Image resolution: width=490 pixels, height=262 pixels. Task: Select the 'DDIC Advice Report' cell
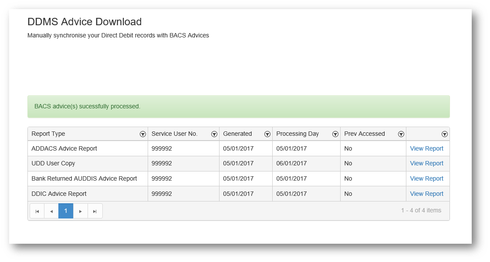88,194
